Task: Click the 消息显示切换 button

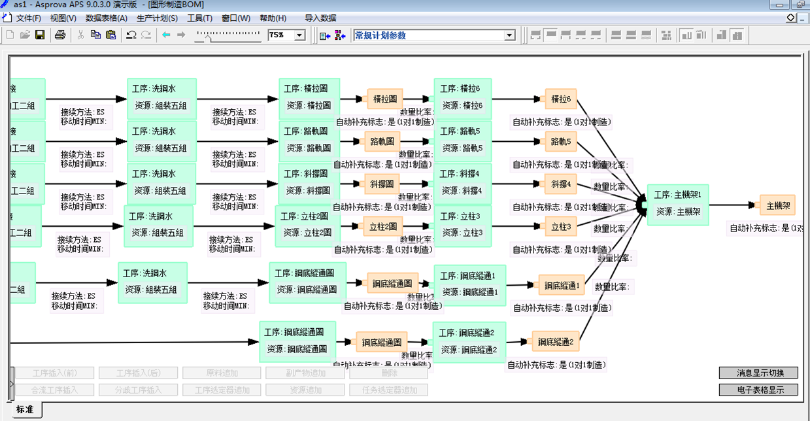Action: [758, 373]
